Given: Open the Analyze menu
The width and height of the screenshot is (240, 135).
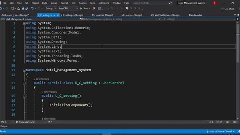Looking at the screenshot, I should coord(82,3).
